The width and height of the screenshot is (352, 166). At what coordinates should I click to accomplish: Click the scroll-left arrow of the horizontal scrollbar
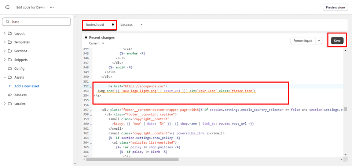point(84,159)
